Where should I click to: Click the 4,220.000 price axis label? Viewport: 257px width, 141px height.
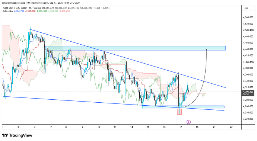[x=248, y=119]
